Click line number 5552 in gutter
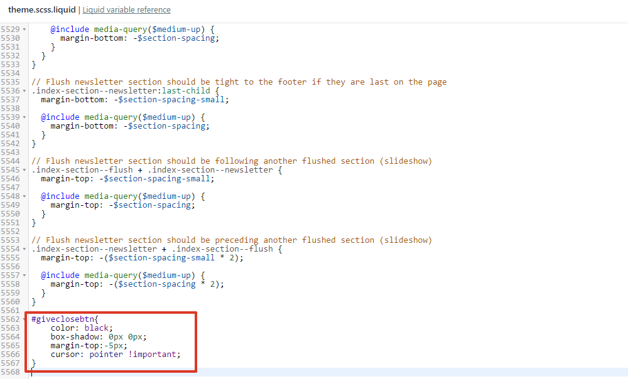Image resolution: width=628 pixels, height=379 pixels. tap(11, 232)
